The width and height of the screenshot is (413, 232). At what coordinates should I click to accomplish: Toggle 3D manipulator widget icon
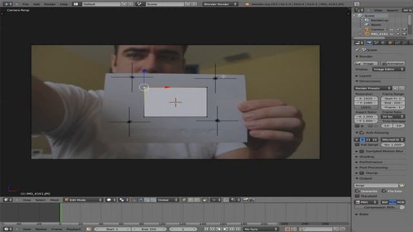pyautogui.click(x=134, y=200)
